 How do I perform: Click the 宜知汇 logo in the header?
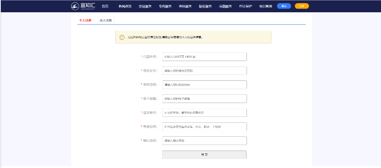[x=84, y=6]
